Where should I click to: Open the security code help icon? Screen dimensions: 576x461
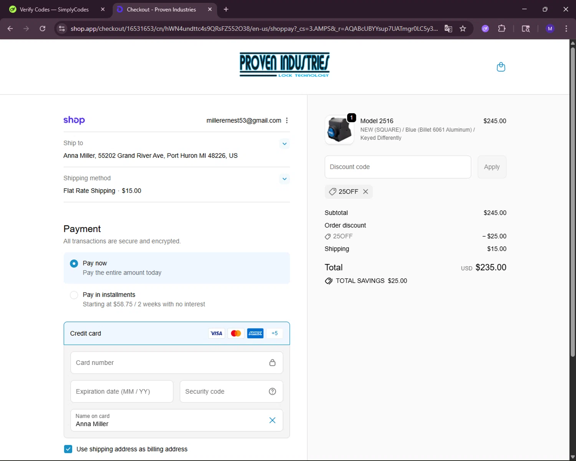point(272,391)
